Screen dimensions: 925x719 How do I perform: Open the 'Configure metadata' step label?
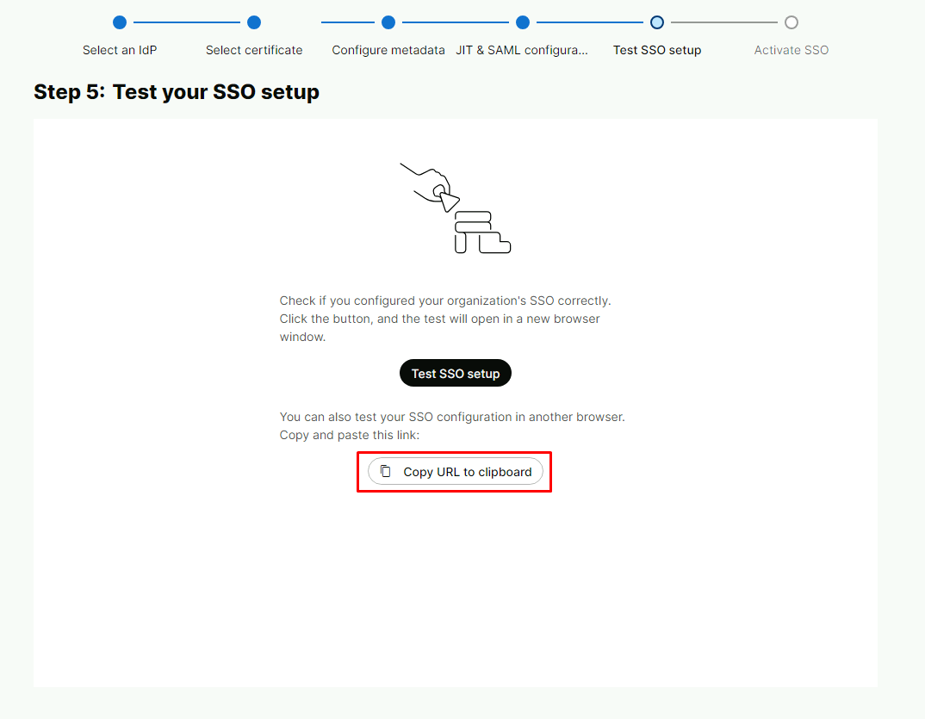pos(388,50)
